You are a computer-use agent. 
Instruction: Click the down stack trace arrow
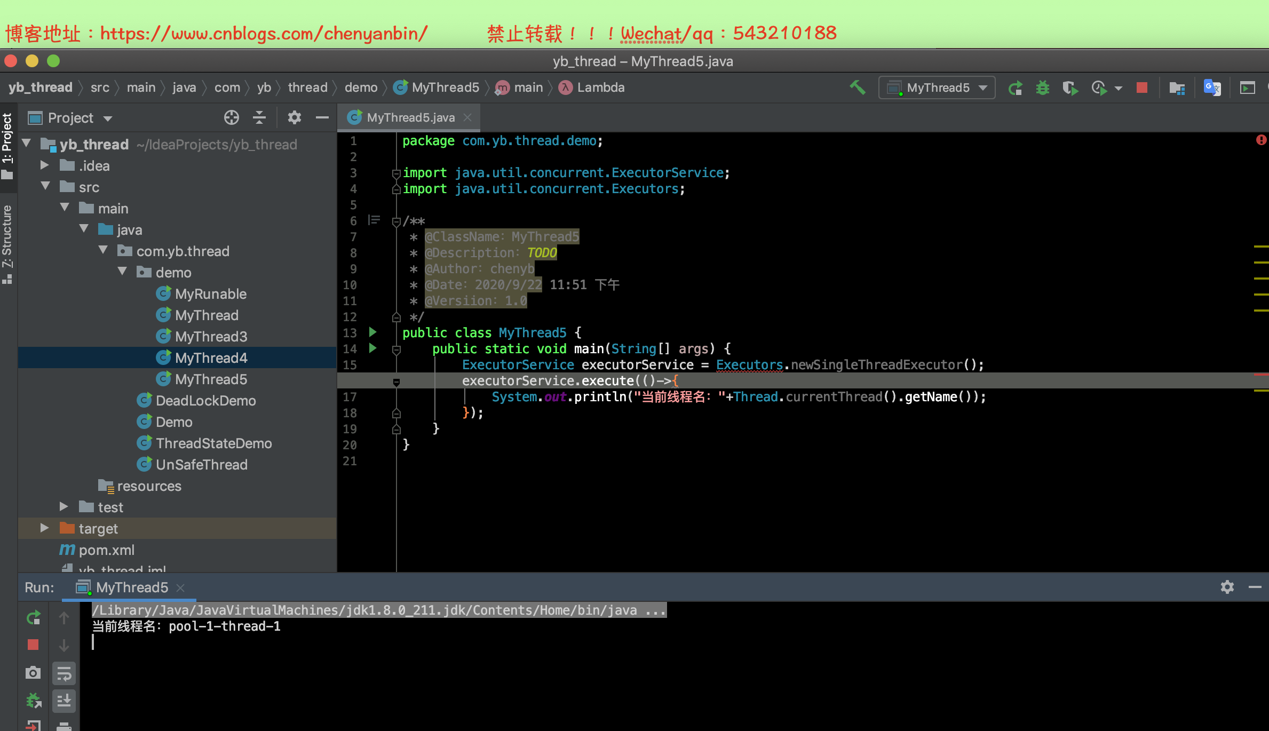pyautogui.click(x=64, y=645)
